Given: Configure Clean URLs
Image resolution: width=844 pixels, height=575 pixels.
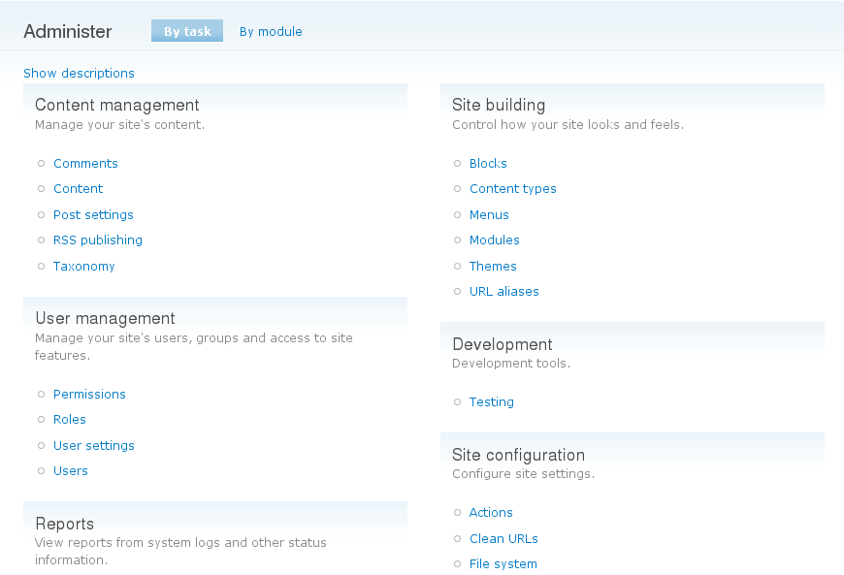Looking at the screenshot, I should tap(503, 538).
